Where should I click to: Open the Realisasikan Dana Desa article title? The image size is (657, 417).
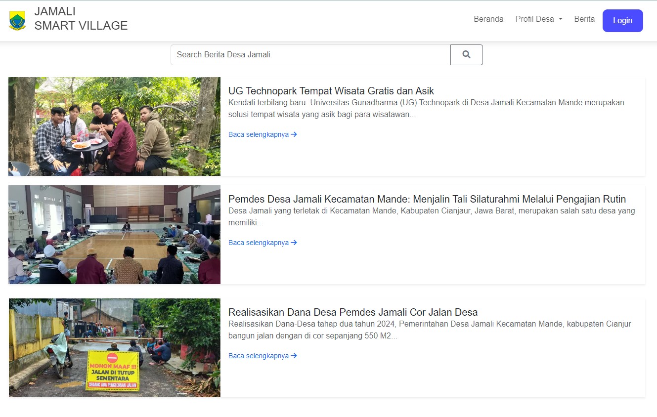pyautogui.click(x=352, y=312)
